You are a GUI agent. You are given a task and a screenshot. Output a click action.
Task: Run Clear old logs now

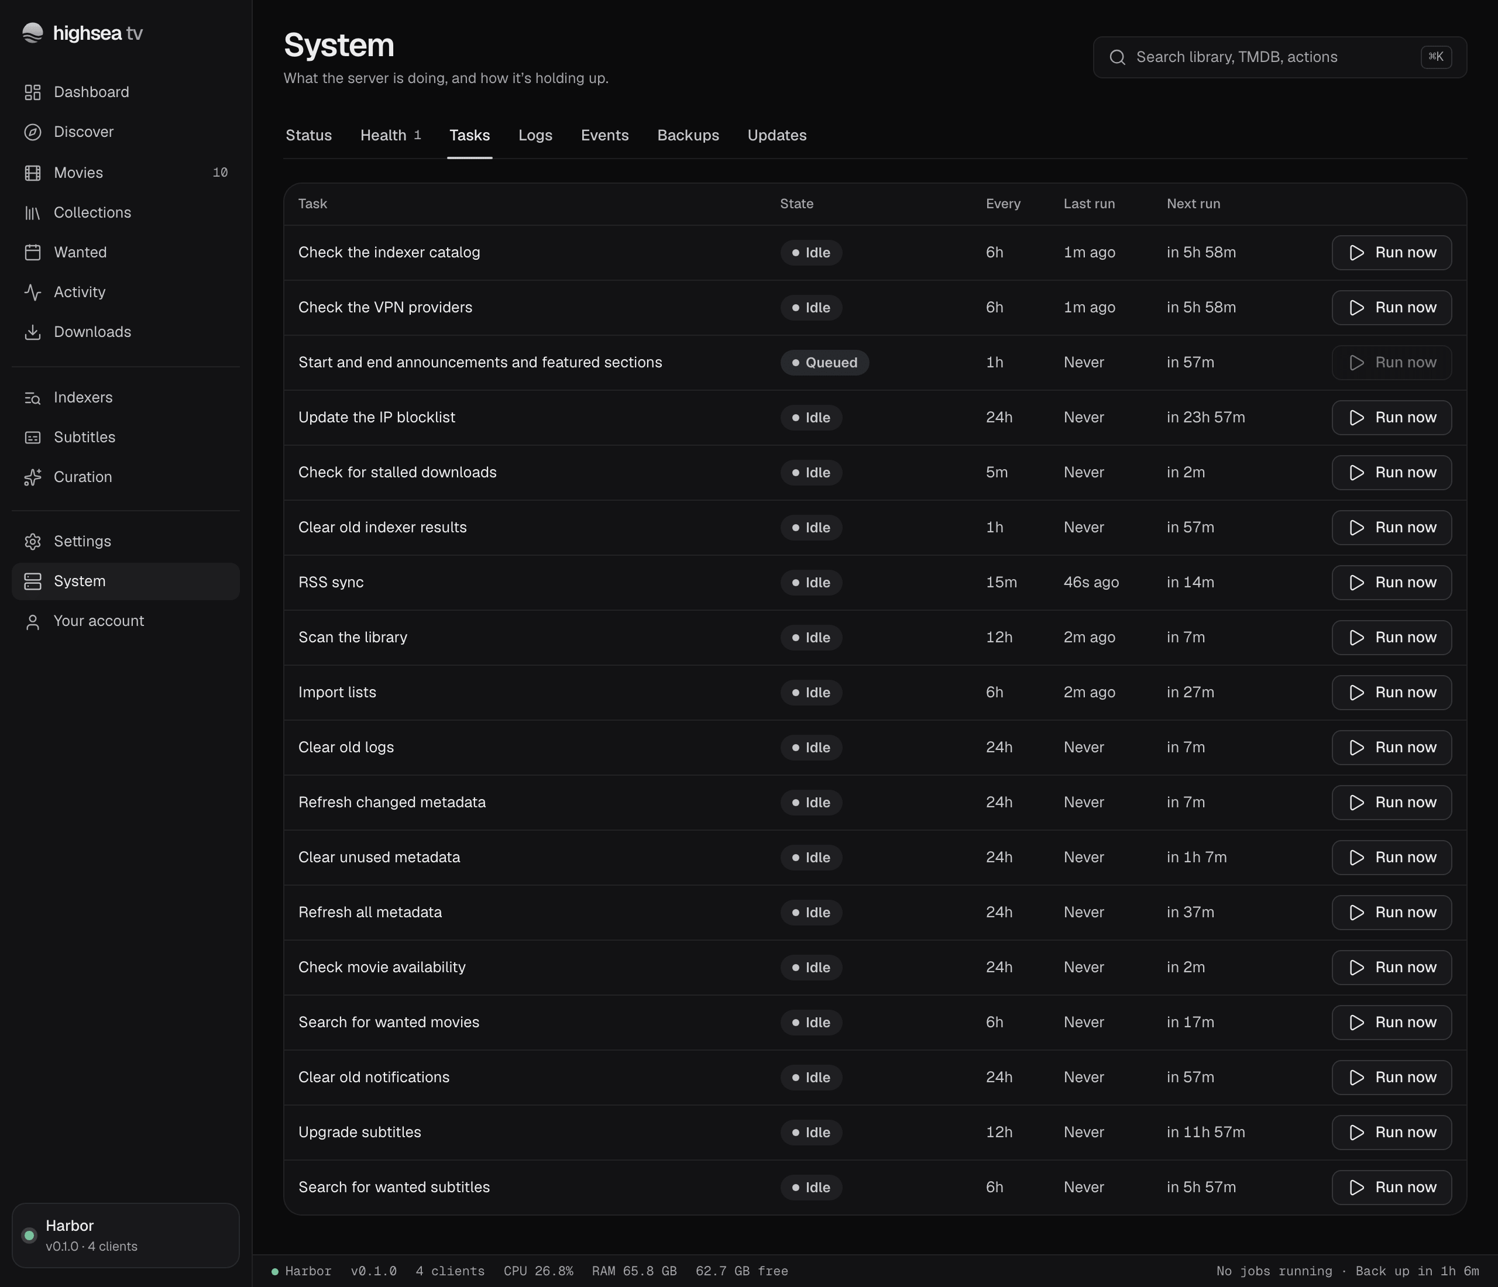coord(1391,747)
